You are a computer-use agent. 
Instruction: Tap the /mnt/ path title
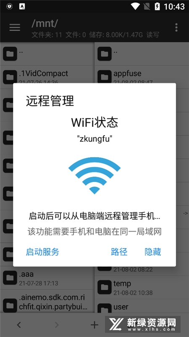click(x=45, y=24)
